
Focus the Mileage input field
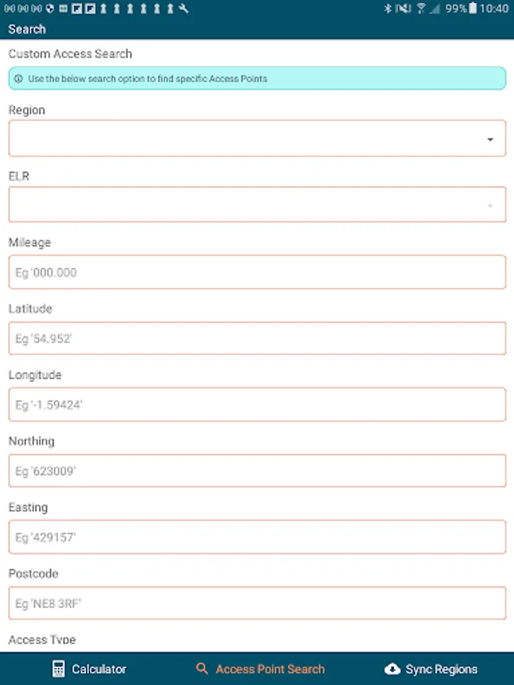(257, 272)
